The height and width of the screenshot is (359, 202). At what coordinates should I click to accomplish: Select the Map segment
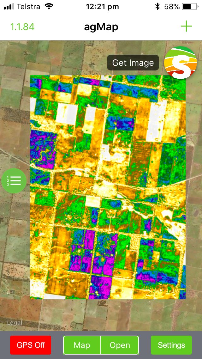coord(82,345)
